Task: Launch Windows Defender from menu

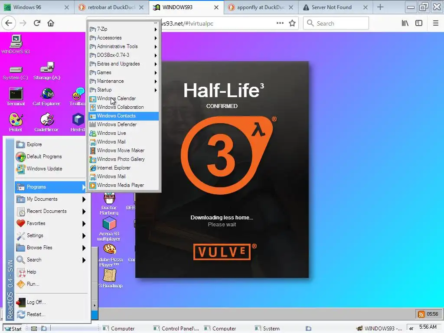Action: (x=124, y=124)
